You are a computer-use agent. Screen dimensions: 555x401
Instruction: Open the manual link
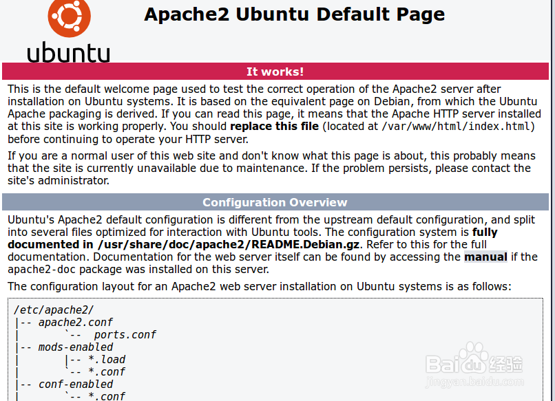point(485,257)
